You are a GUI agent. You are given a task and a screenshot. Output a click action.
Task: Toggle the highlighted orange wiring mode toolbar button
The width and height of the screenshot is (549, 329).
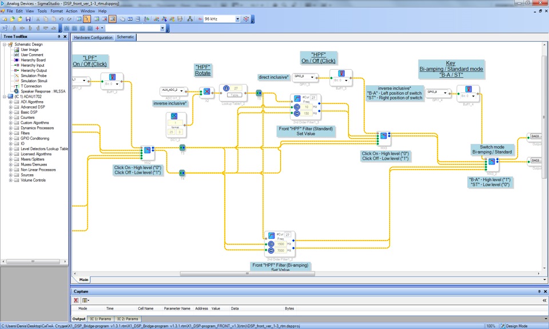pyautogui.click(x=87, y=19)
